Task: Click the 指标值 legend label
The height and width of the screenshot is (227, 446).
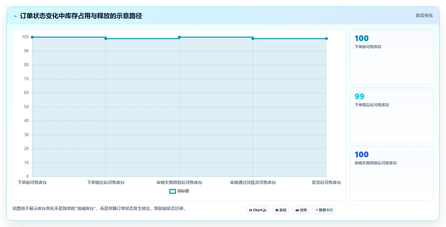Action: coord(183,191)
